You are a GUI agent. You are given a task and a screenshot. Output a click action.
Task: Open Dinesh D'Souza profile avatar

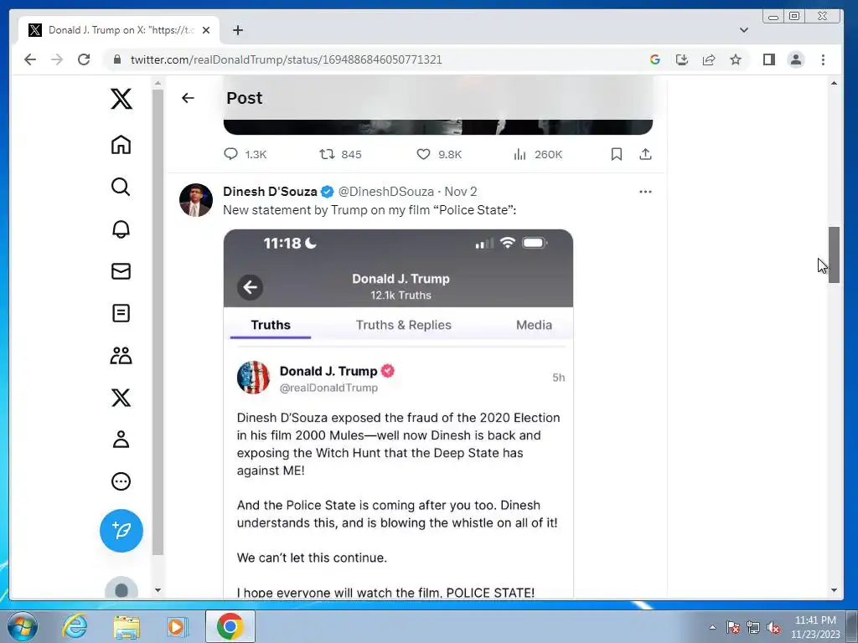tap(196, 200)
